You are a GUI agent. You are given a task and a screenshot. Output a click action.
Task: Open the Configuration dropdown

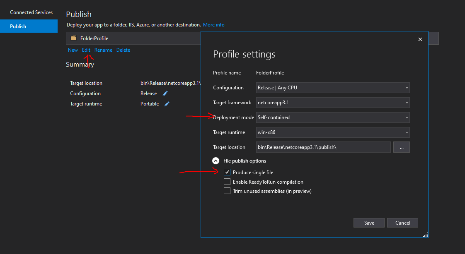[333, 88]
